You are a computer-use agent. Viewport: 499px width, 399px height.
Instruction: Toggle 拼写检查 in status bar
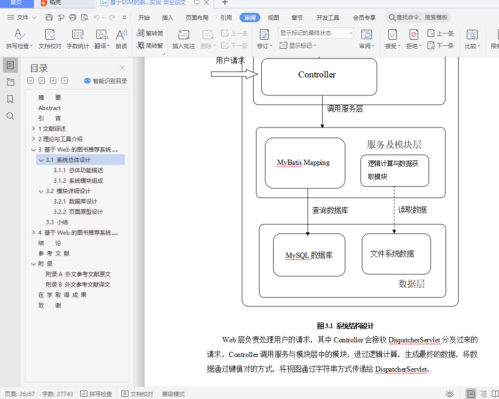[x=96, y=394]
